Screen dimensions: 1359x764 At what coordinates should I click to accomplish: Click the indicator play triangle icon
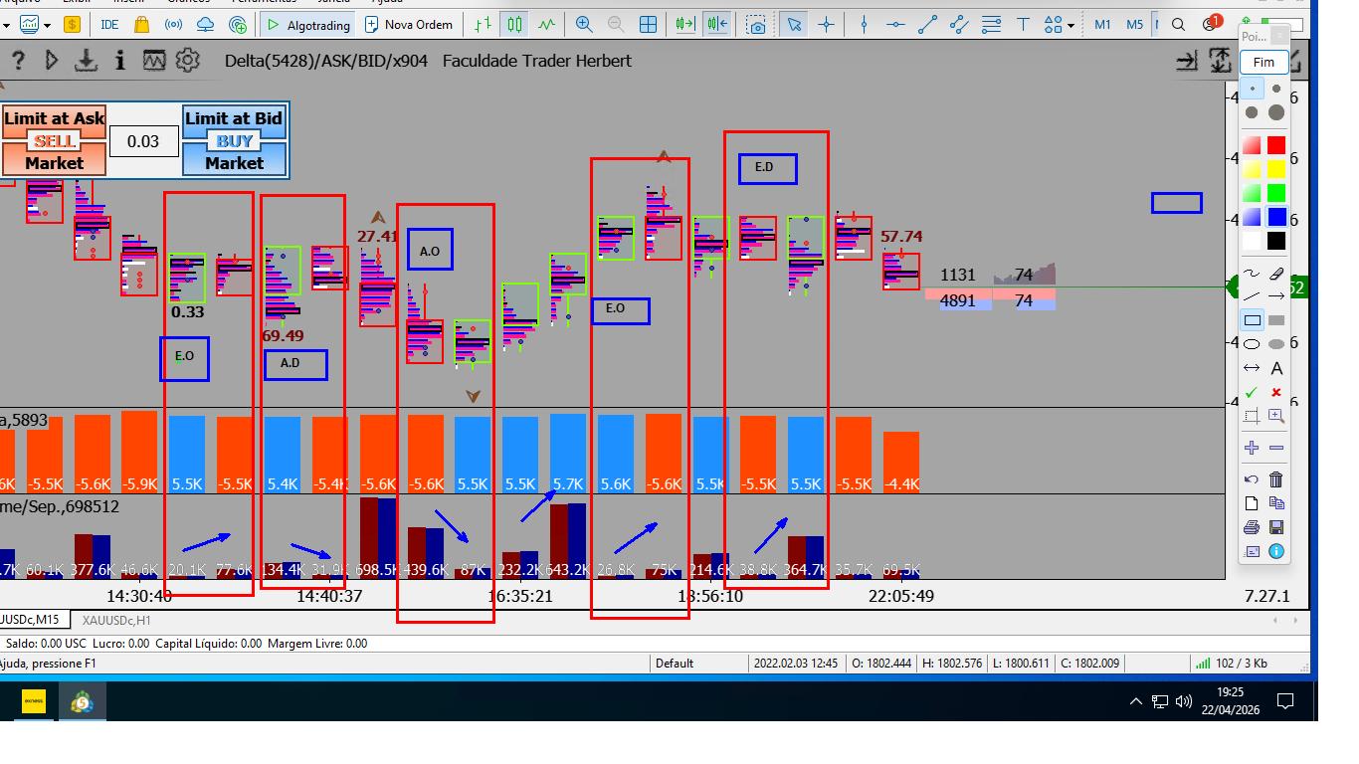52,61
